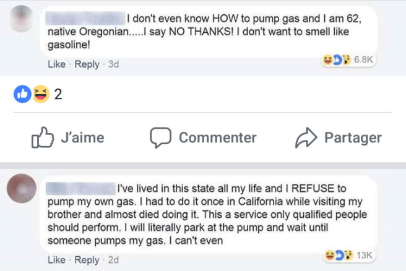The width and height of the screenshot is (406, 271).
Task: Like the "REFUSE to pump" comment
Action: [x=56, y=260]
